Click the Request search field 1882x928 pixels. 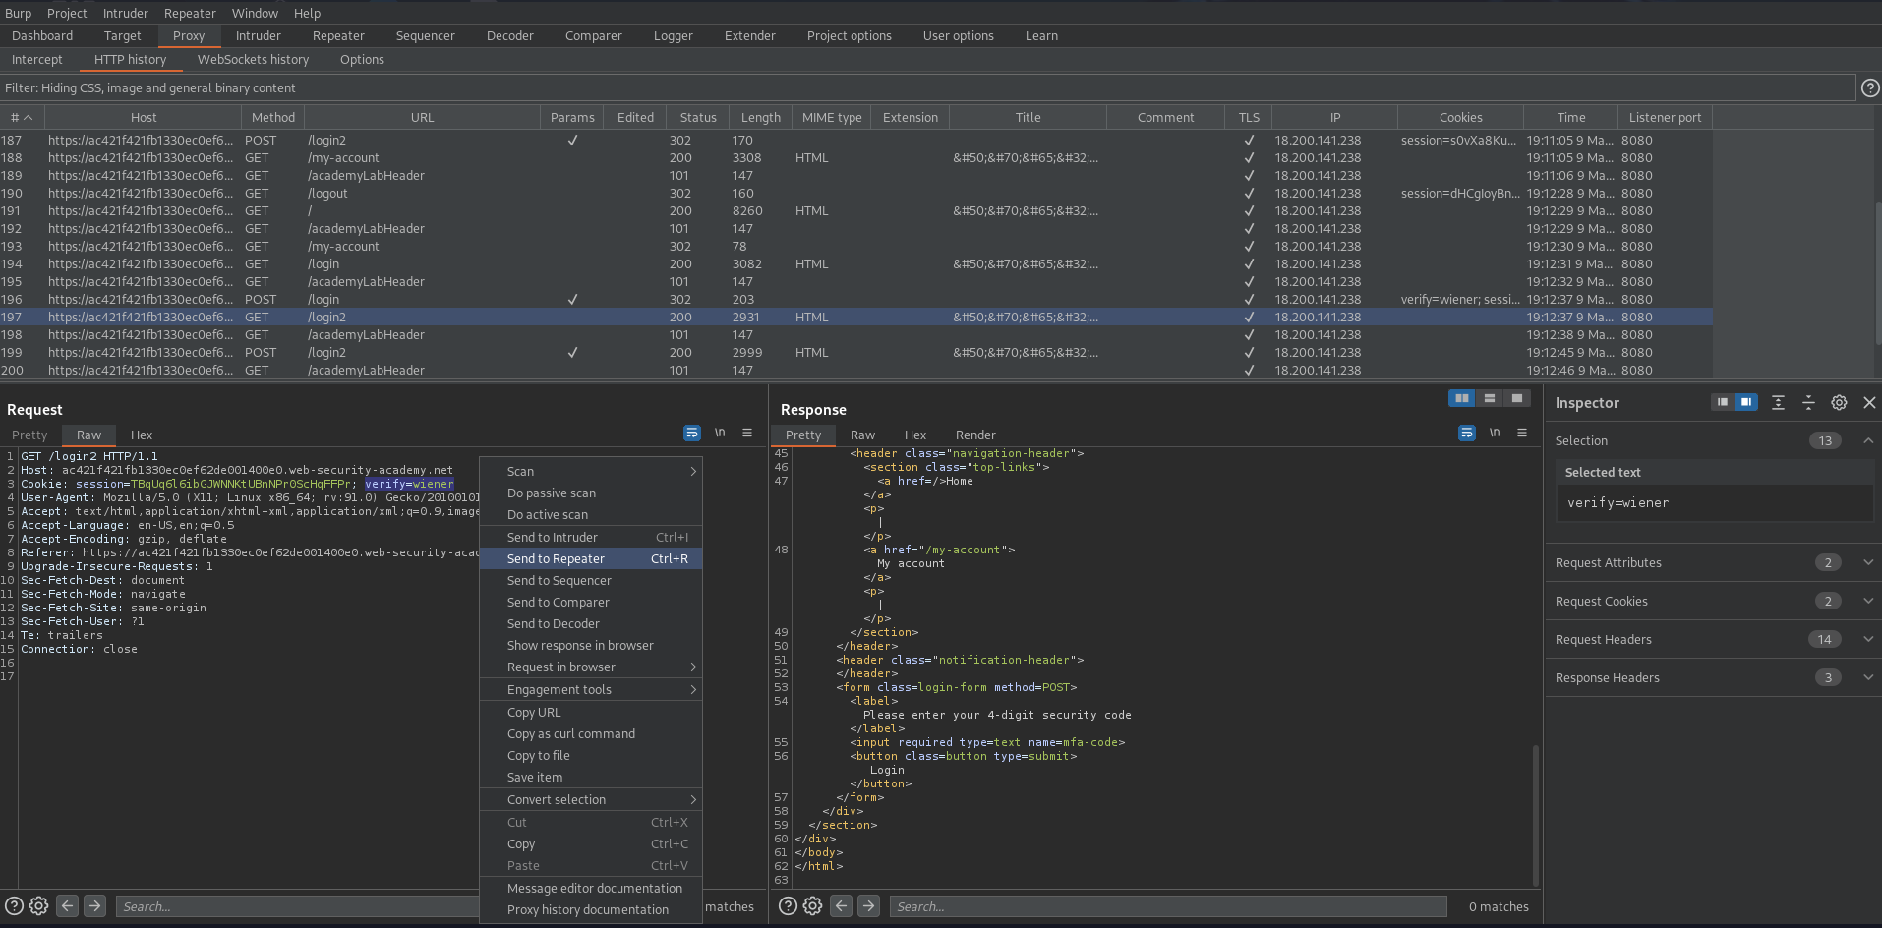pos(297,906)
